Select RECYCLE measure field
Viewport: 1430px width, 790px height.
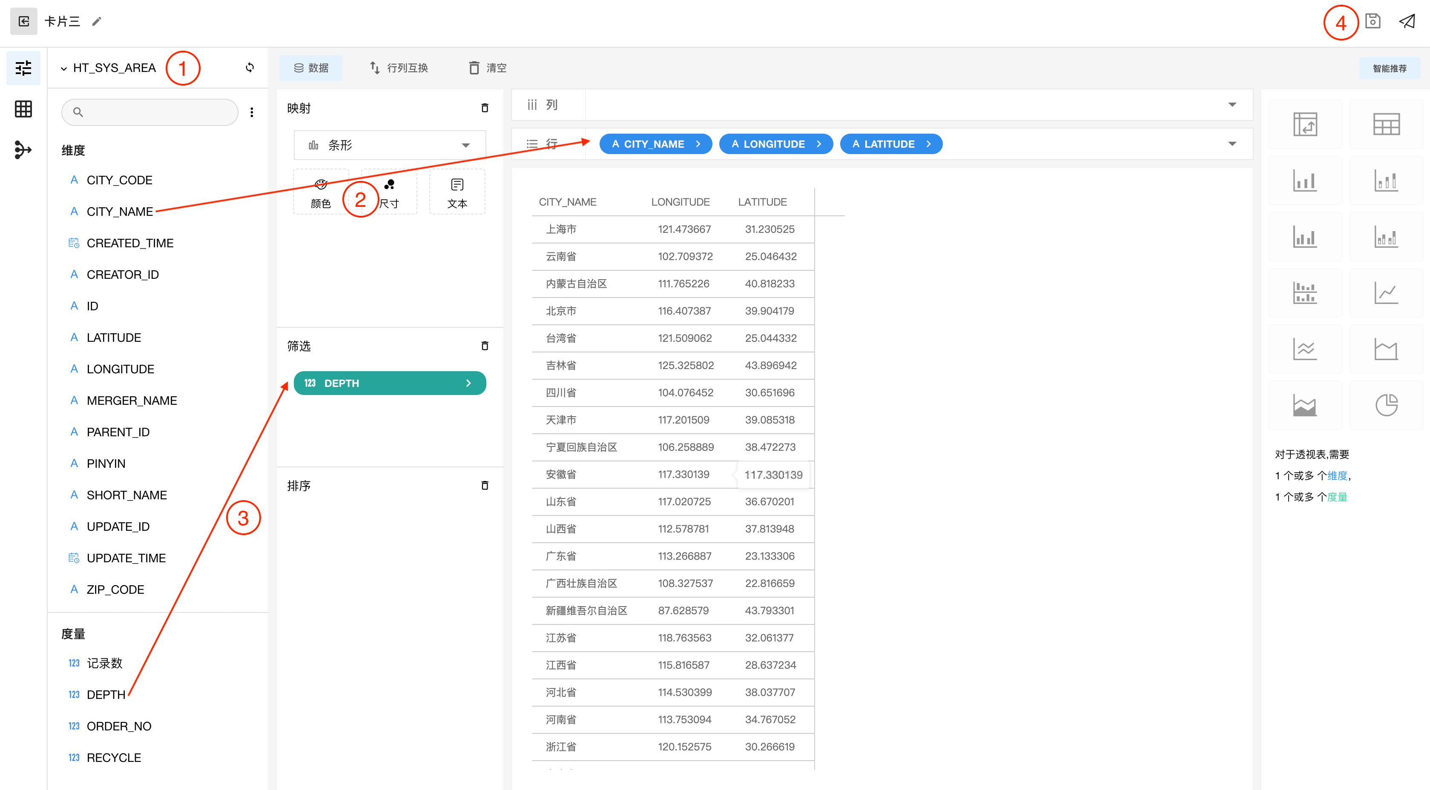(114, 758)
